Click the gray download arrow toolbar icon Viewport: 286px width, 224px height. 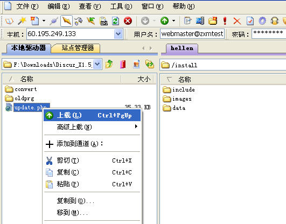click(x=145, y=21)
